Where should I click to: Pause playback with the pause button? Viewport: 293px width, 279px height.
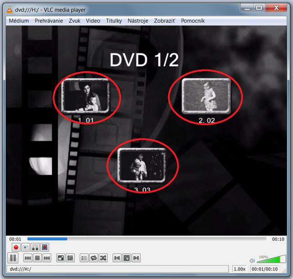click(x=13, y=258)
